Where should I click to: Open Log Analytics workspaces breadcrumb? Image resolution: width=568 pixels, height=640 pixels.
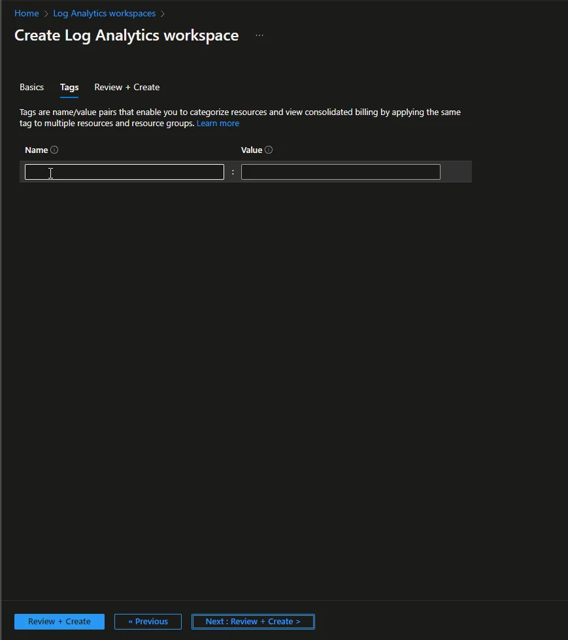click(105, 14)
